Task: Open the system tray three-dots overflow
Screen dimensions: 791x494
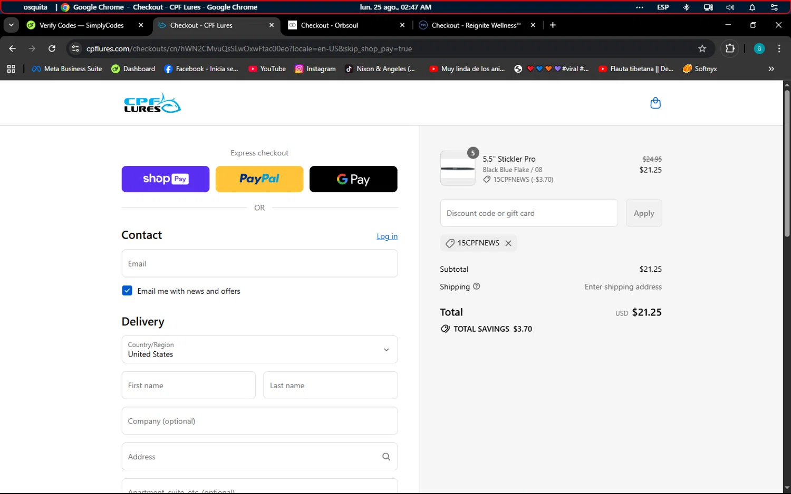Action: (x=640, y=7)
